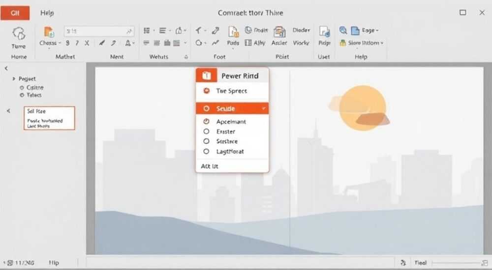
Task: Collapse the sidebar panel with top chevron
Action: click(6, 68)
